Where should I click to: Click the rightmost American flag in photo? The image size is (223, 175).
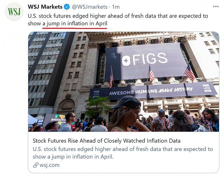pyautogui.click(x=189, y=72)
